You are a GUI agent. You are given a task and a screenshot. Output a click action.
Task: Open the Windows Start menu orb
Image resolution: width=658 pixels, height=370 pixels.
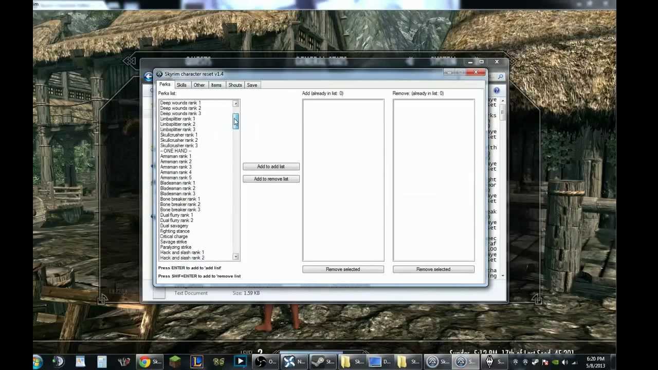[38, 361]
